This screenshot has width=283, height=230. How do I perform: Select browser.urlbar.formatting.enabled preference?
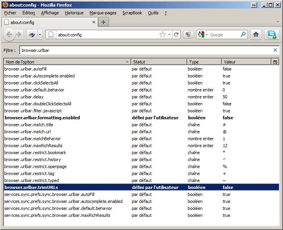(x=141, y=118)
